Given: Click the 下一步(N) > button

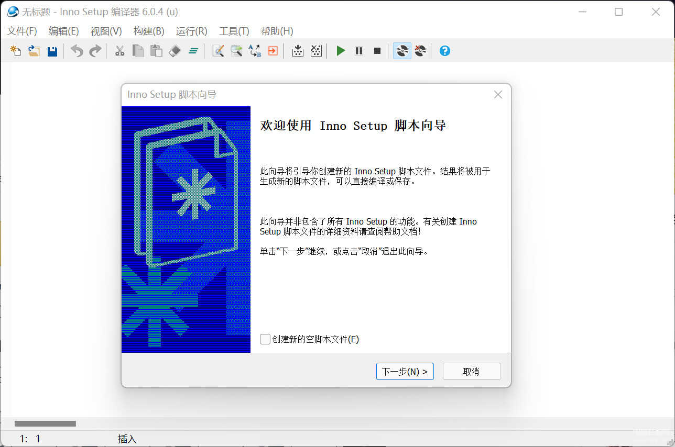Looking at the screenshot, I should click(405, 372).
